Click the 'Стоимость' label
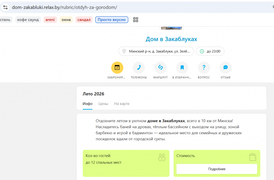This screenshot has height=180, width=274. point(186,156)
